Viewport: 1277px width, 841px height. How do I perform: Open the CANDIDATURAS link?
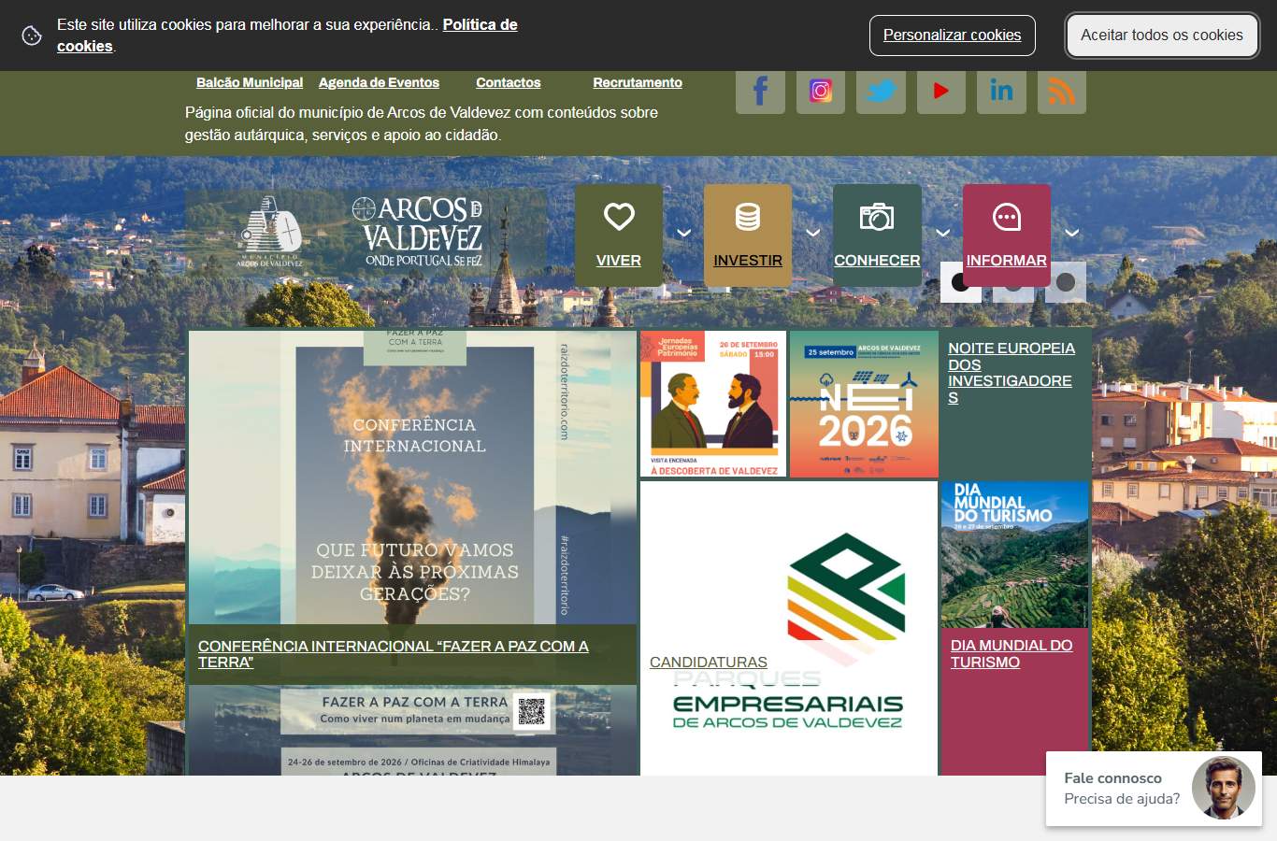coord(709,663)
